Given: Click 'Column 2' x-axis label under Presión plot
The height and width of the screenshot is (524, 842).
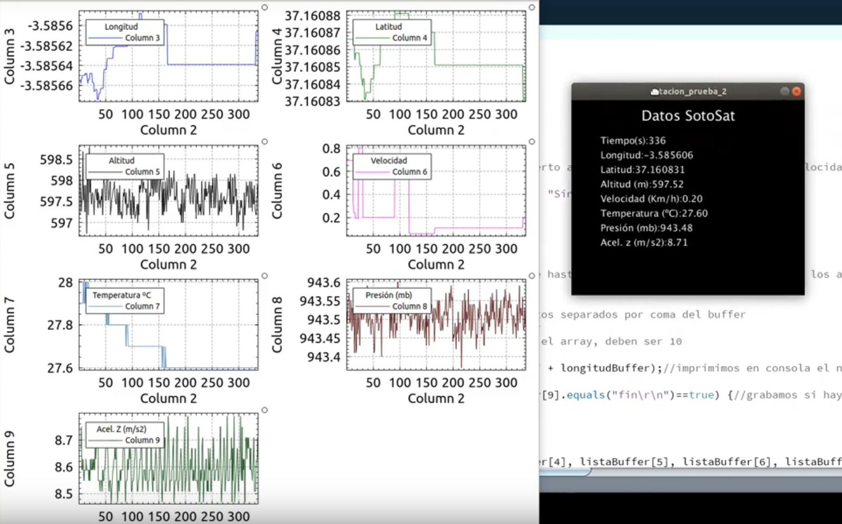Looking at the screenshot, I should (x=436, y=398).
